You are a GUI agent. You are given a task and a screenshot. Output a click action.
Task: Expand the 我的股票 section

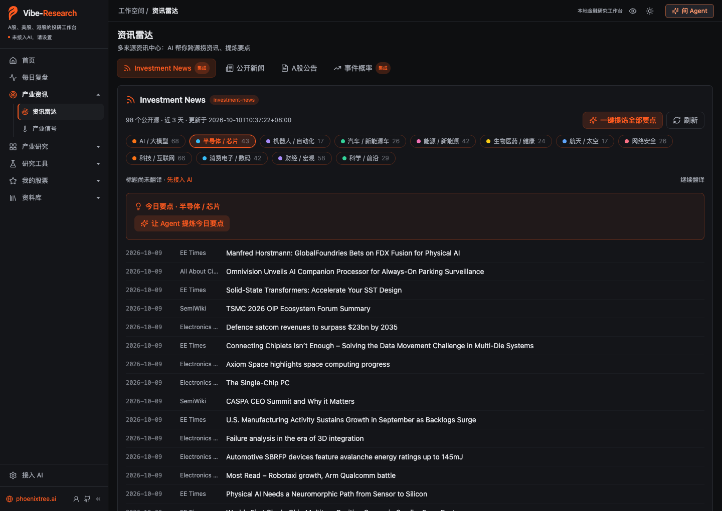[x=98, y=181]
